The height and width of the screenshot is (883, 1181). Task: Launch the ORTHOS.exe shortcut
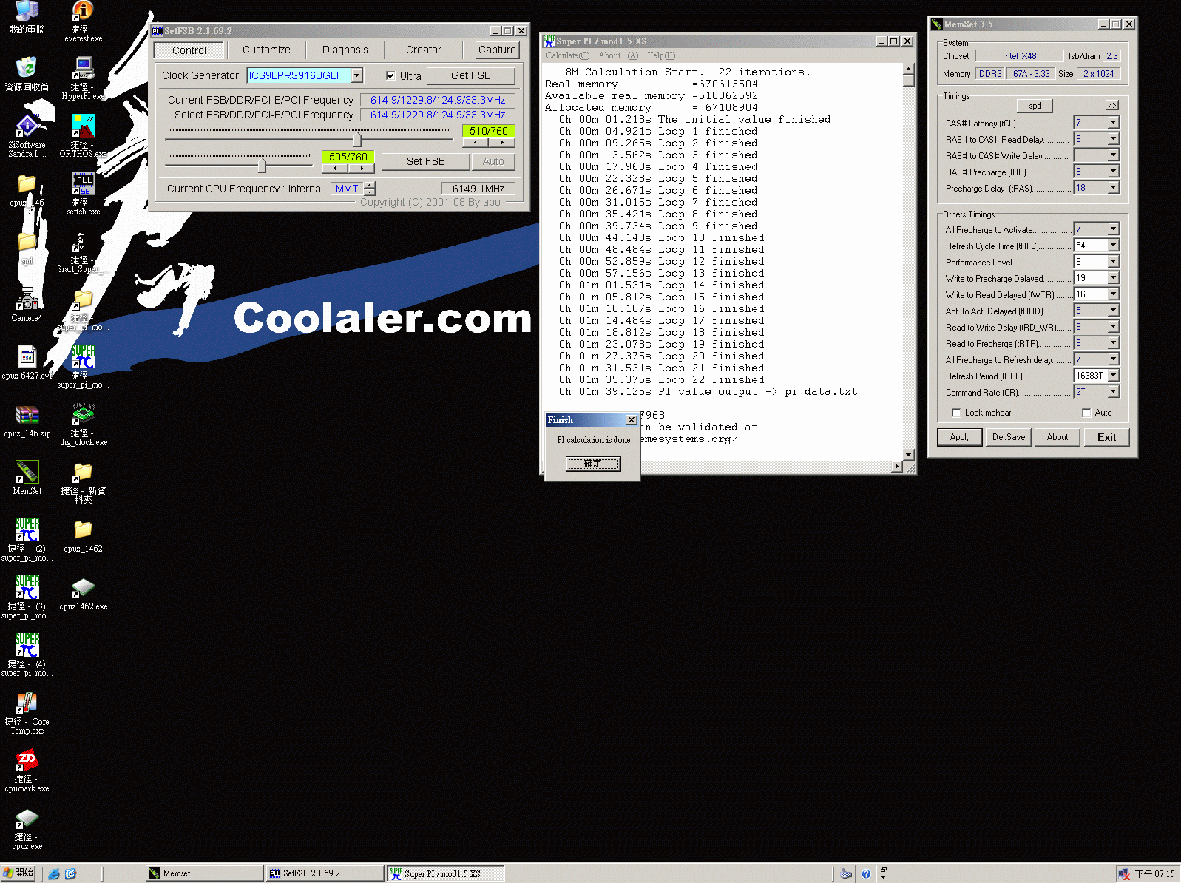[83, 135]
